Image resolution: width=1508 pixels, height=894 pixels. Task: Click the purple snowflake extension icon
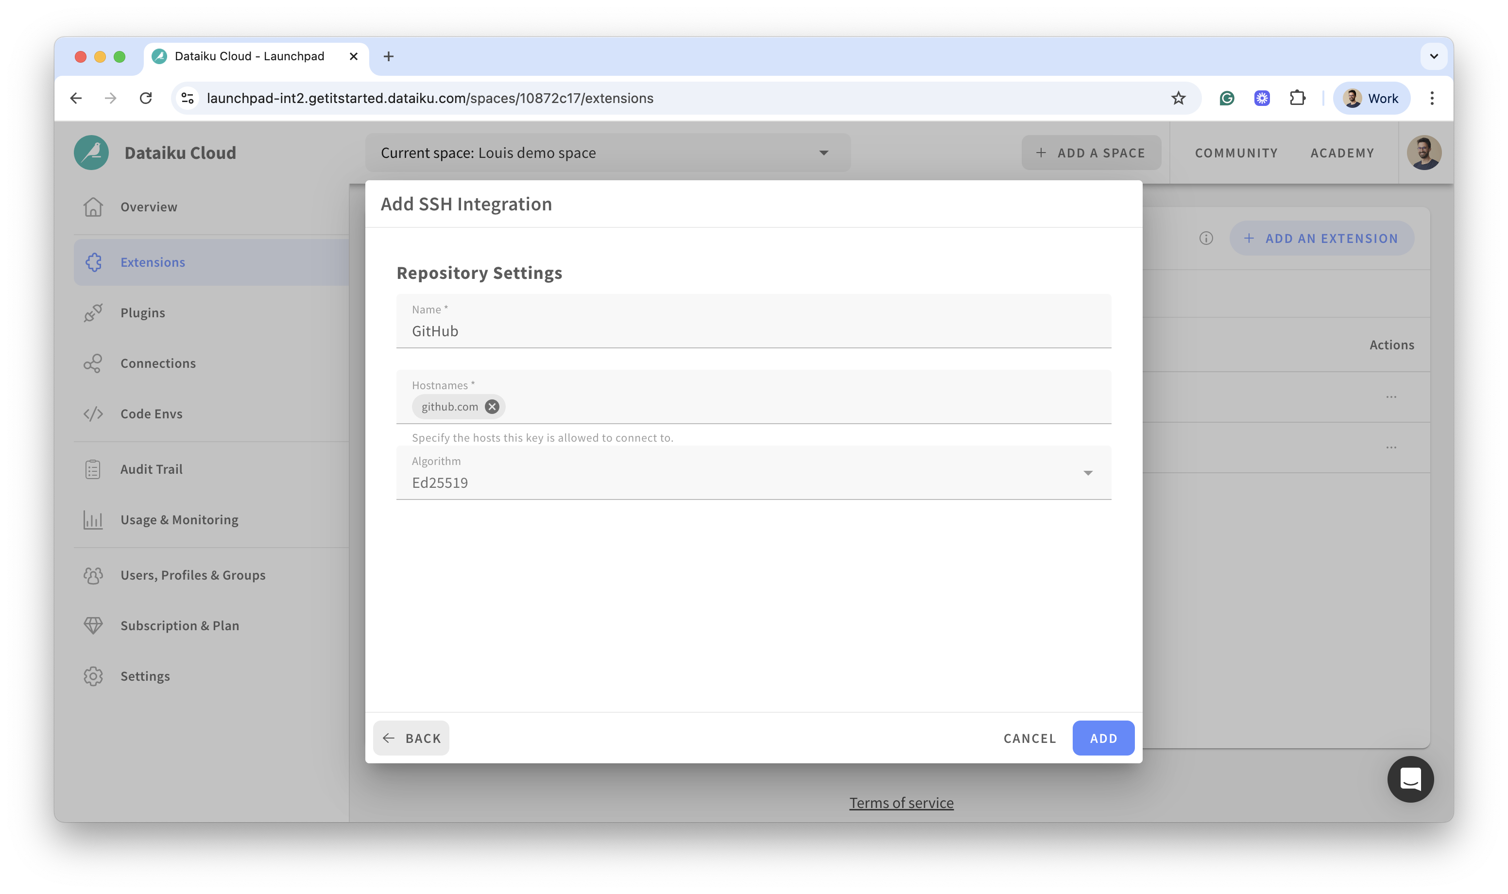pos(1262,98)
